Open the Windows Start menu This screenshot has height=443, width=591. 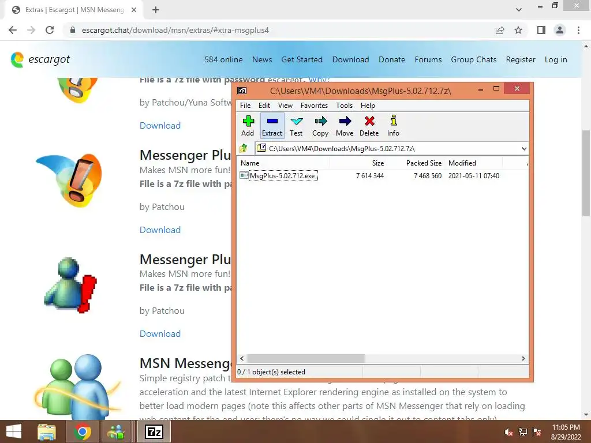click(x=14, y=431)
